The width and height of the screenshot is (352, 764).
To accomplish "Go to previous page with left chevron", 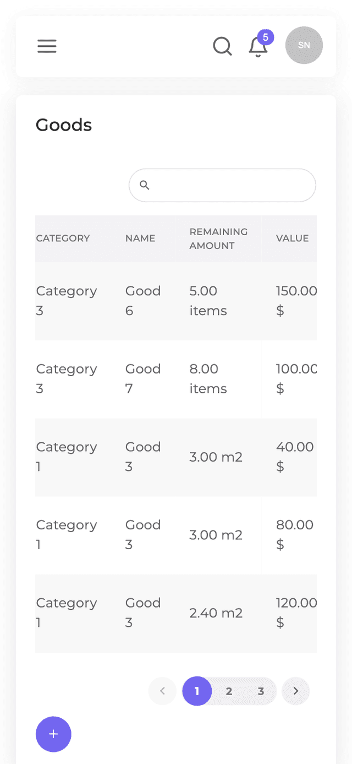I will click(x=162, y=691).
